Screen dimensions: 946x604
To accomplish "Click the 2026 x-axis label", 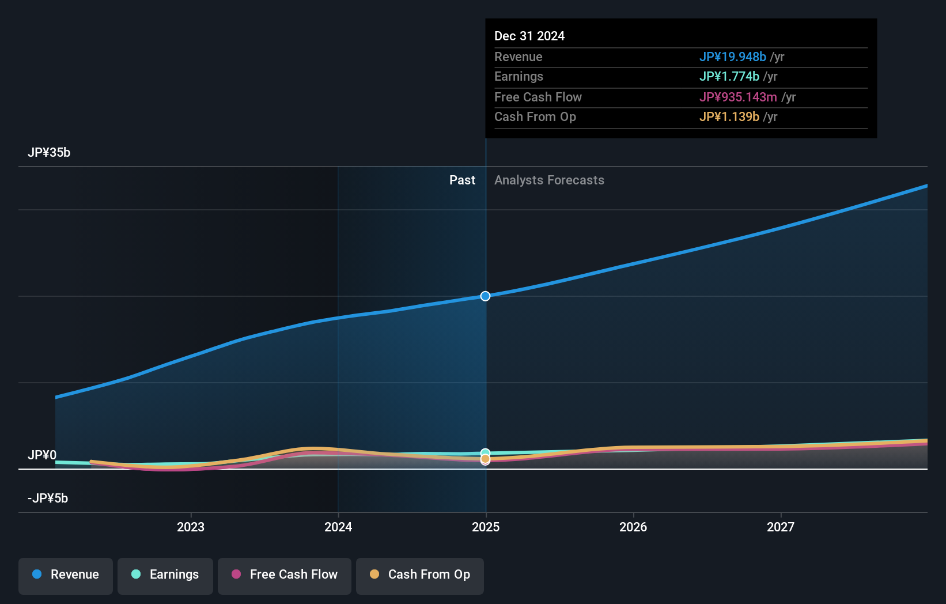I will (x=633, y=527).
